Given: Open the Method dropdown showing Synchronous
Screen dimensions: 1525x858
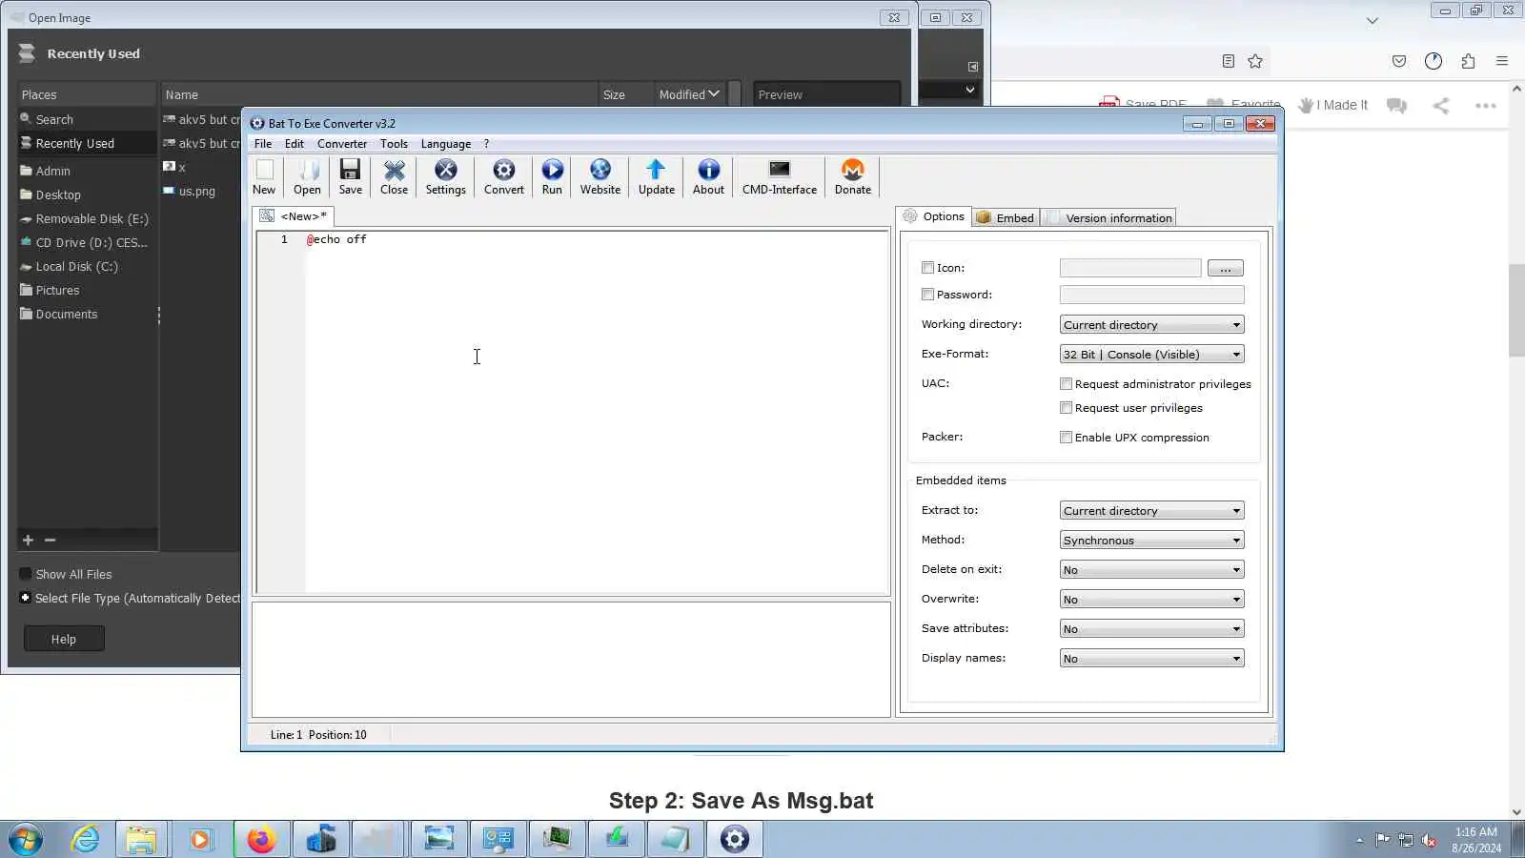Looking at the screenshot, I should pos(1151,541).
